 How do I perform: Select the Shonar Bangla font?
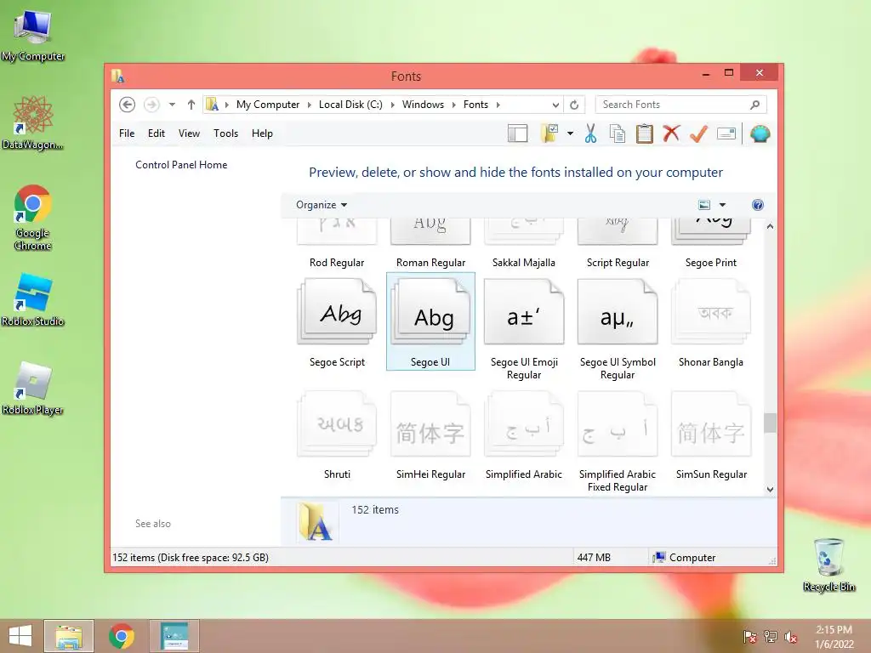pyautogui.click(x=710, y=322)
